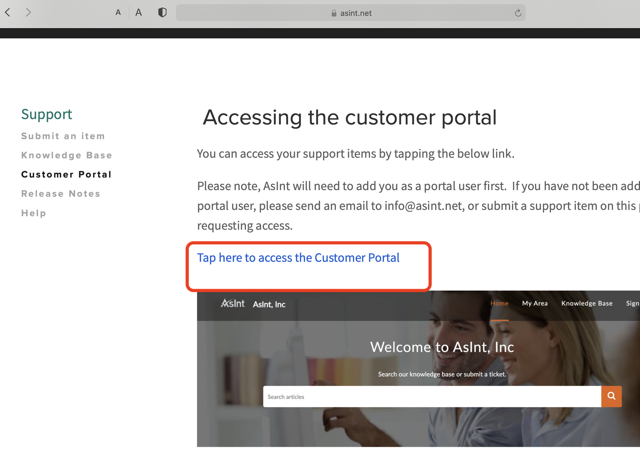Click the address bar lock icon
Image resolution: width=640 pixels, height=460 pixels.
coord(334,13)
